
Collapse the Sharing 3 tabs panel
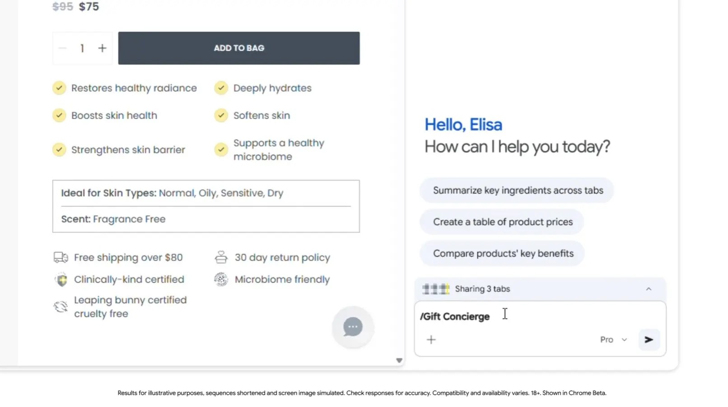pos(649,289)
